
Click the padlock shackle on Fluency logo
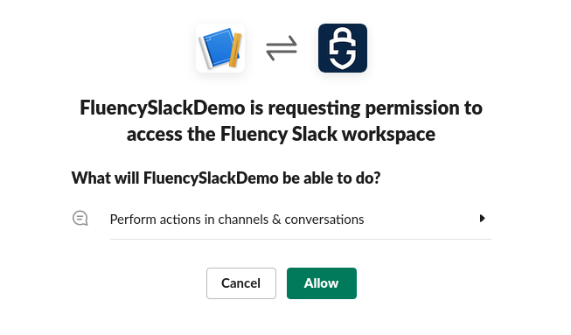point(343,38)
